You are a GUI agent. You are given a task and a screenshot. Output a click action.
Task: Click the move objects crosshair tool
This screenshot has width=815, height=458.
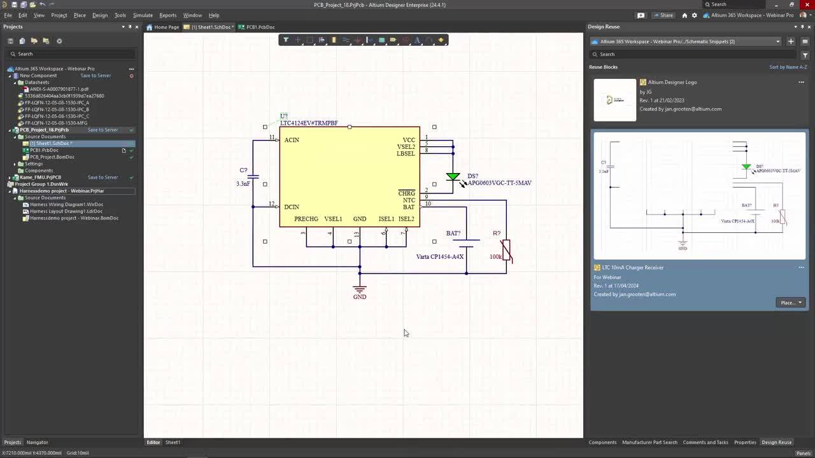coord(297,40)
